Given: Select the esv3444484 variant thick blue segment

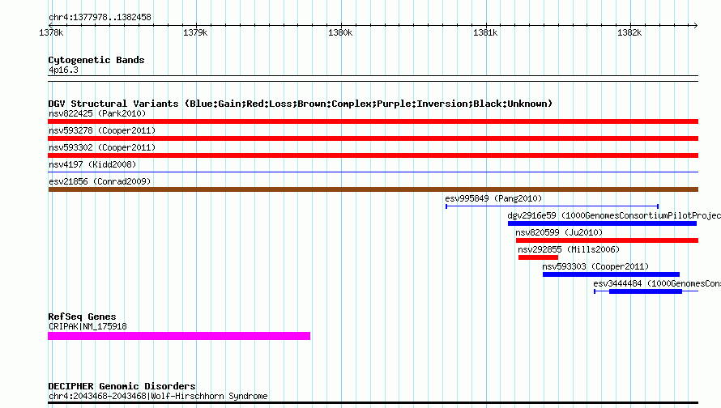Looking at the screenshot, I should coord(646,291).
